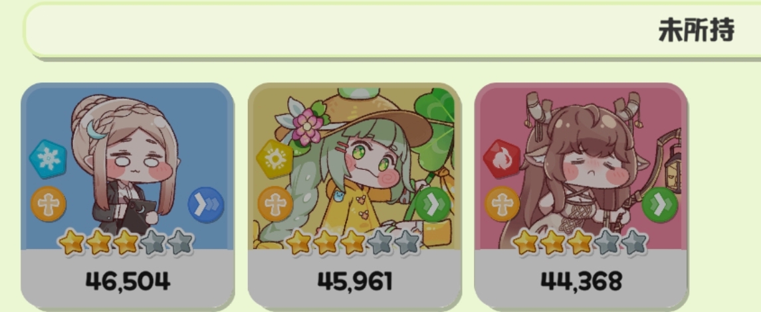This screenshot has width=761, height=312.
Task: Click orange cross icon on pink card
Action: tap(502, 204)
